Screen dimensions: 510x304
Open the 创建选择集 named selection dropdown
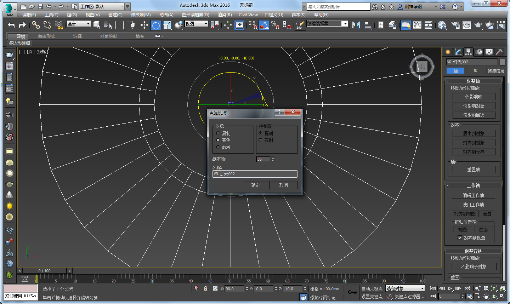coord(327,24)
